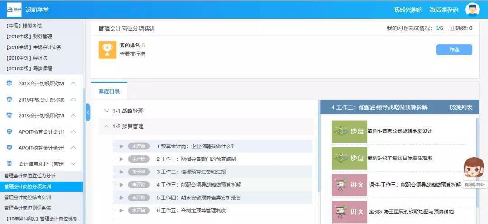Open 案例3-海王星辰的战略地图与预算落地 title
The image size is (488, 224).
coord(412,211)
